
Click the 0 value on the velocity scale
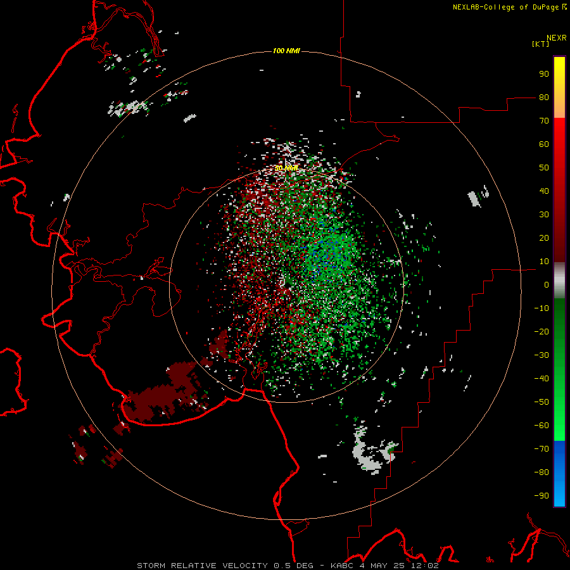coord(547,285)
